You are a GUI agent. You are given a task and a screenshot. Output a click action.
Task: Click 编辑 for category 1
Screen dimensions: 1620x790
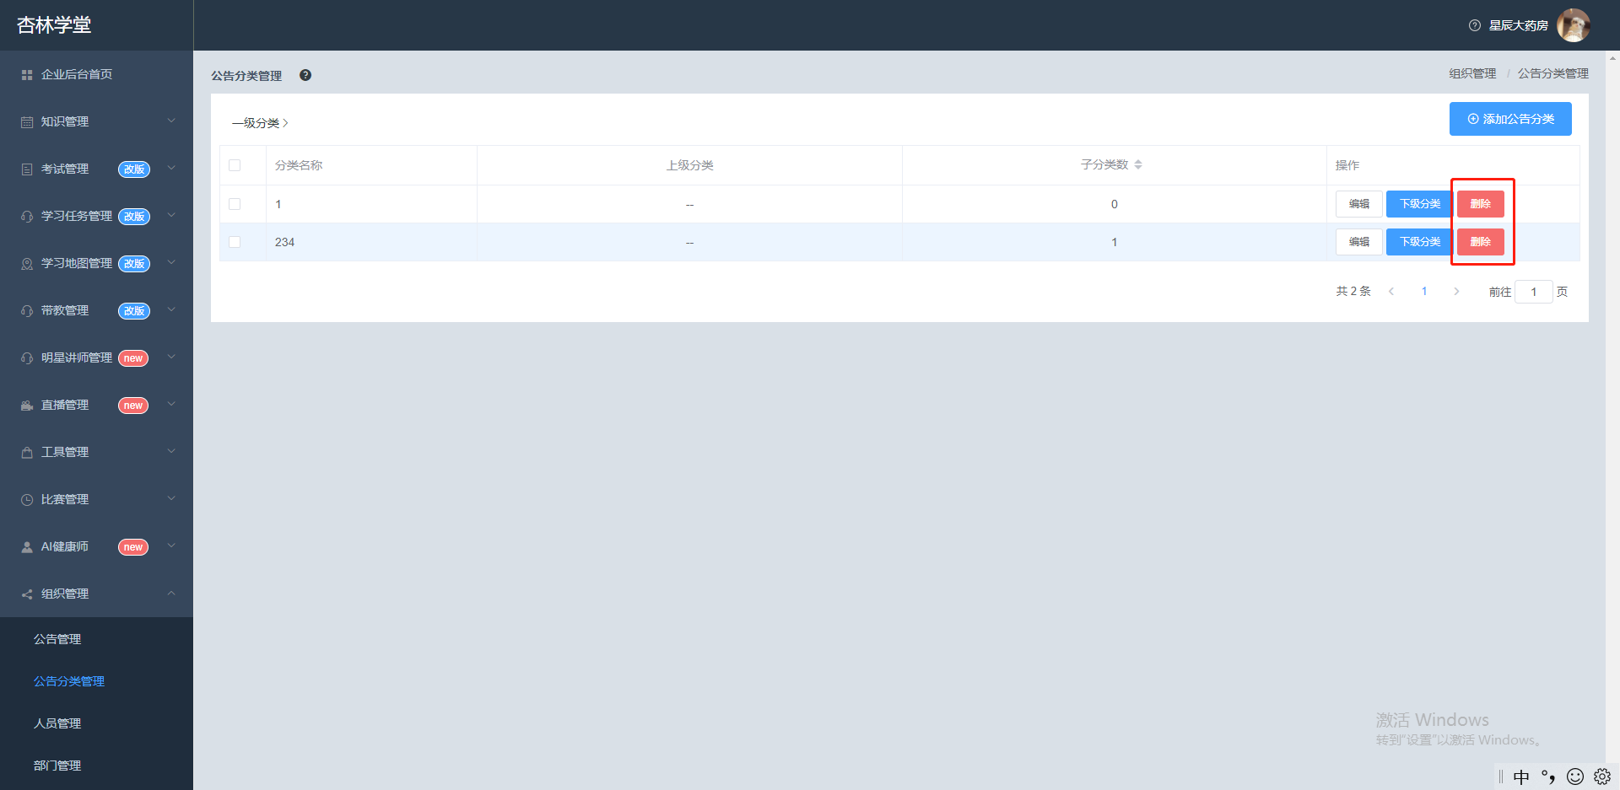click(1358, 204)
